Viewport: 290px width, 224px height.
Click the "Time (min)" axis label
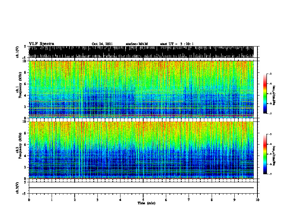point(146,203)
